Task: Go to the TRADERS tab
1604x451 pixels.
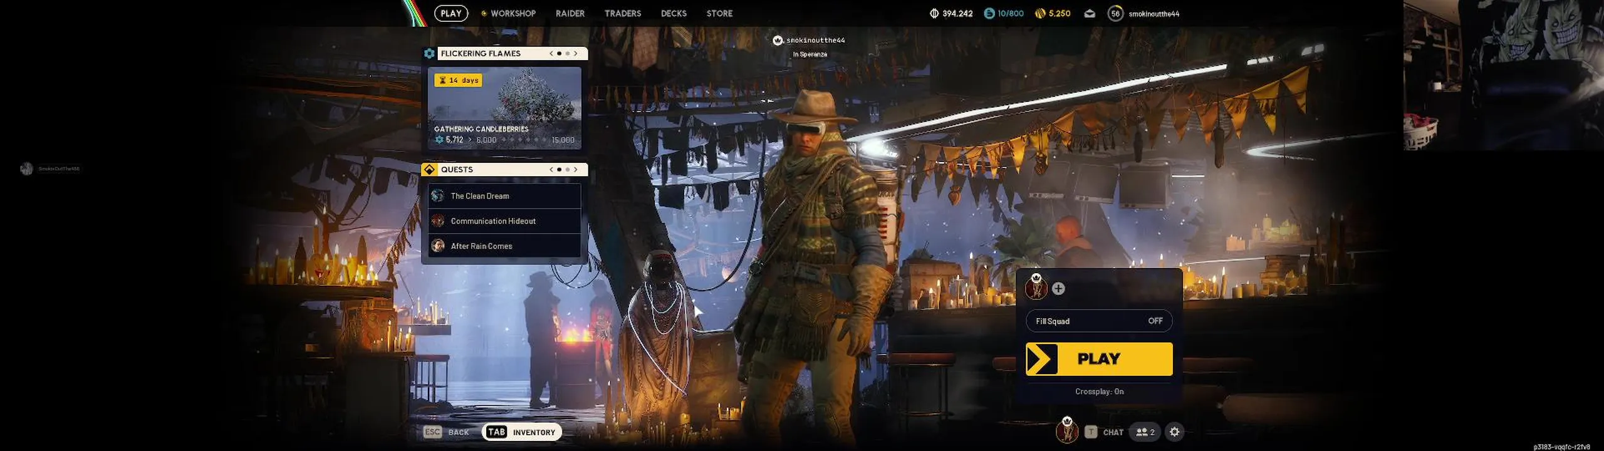Action: 622,13
